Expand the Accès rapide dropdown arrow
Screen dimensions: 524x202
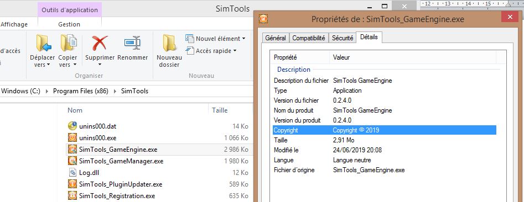(235, 51)
